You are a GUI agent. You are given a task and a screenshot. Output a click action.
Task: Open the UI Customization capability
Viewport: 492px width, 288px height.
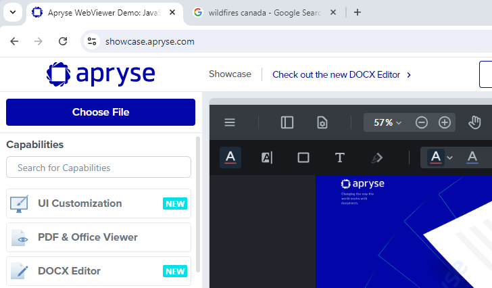pos(99,203)
